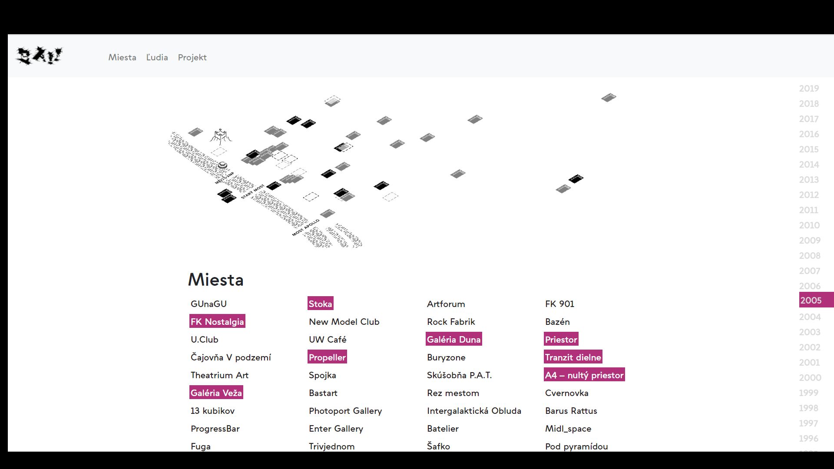Click the STARY MOST bridge label on map

tap(252, 192)
